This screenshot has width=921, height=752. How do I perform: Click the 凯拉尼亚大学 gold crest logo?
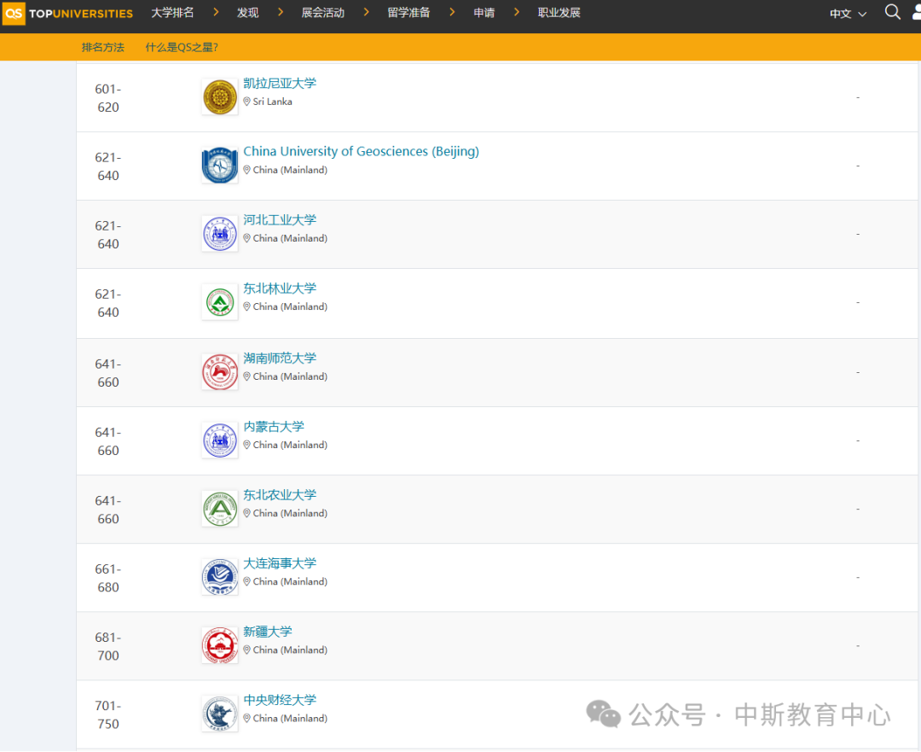(220, 97)
